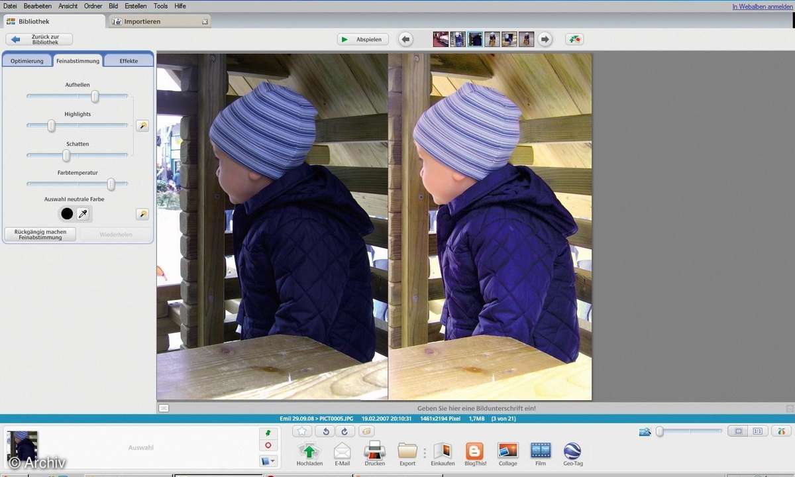Rotate the photo clockwise
Image resolution: width=795 pixels, height=477 pixels.
[x=344, y=431]
